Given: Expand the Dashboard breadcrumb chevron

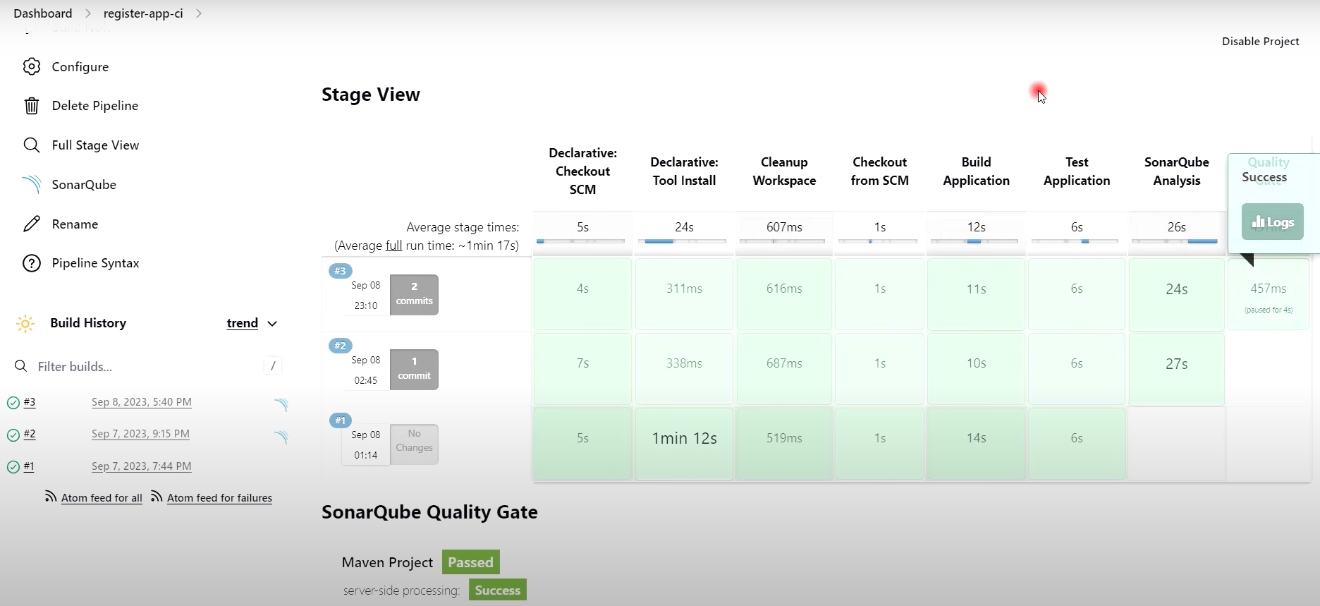Looking at the screenshot, I should [88, 13].
